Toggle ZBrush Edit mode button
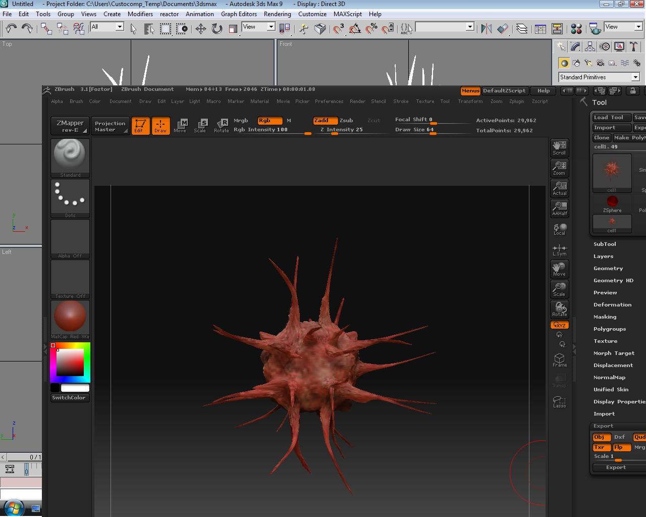Image resolution: width=646 pixels, height=517 pixels. click(140, 126)
